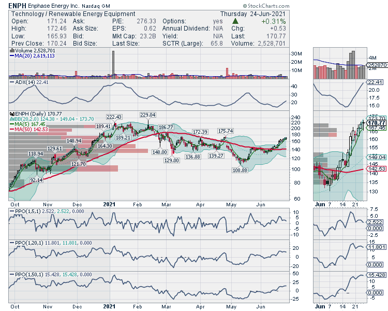Click the company name Enphase Energy Inc.
Screen dimensions: 388x311
click(x=54, y=6)
